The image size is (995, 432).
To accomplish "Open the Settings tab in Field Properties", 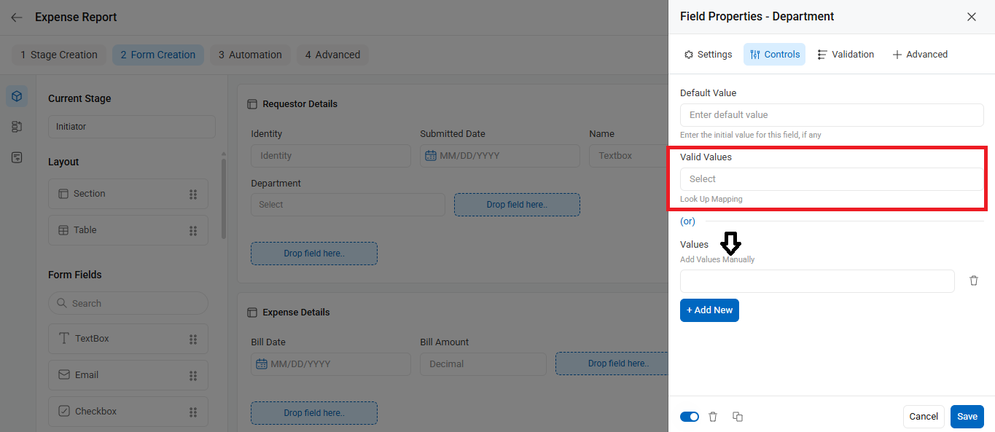I will [708, 55].
